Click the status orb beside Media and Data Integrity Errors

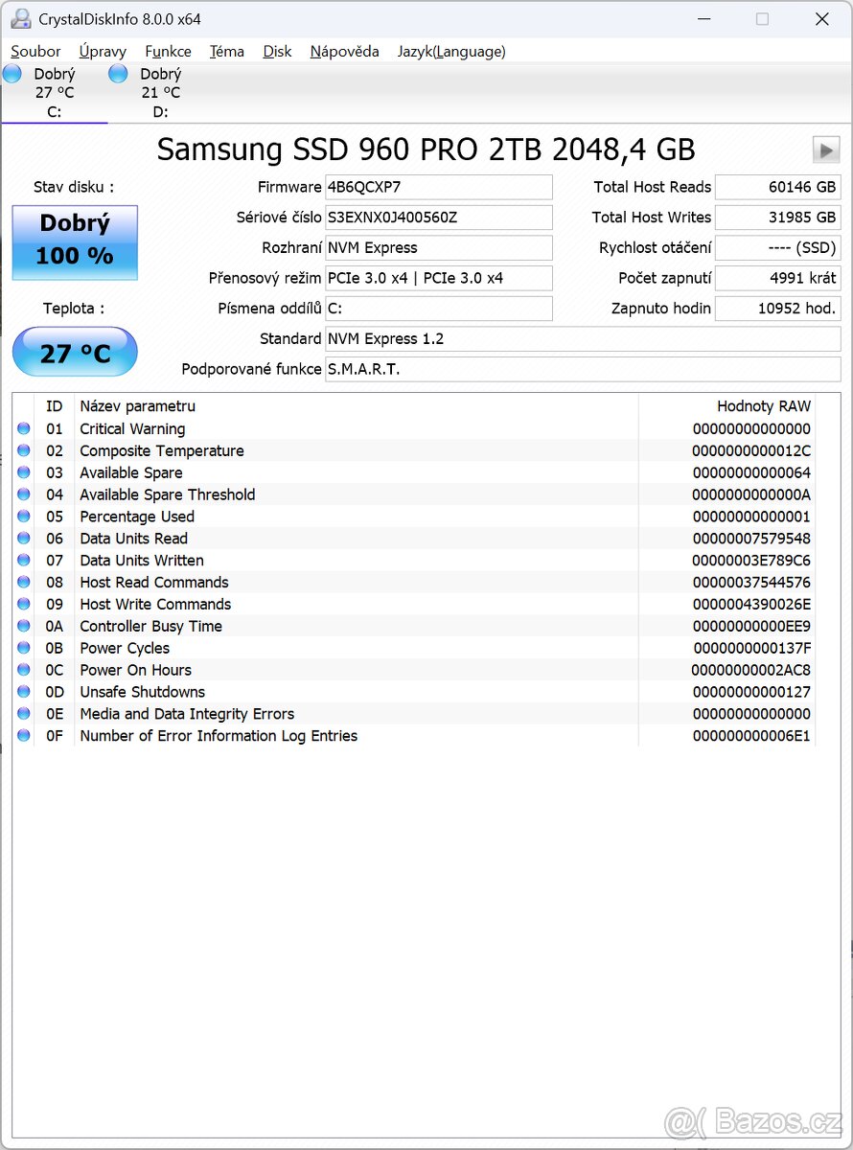coord(24,714)
